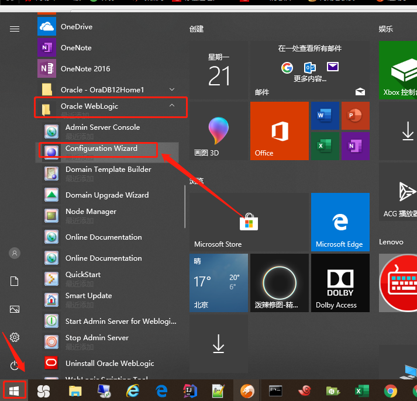Start the Domain Upgrade Wizard

pyautogui.click(x=106, y=195)
